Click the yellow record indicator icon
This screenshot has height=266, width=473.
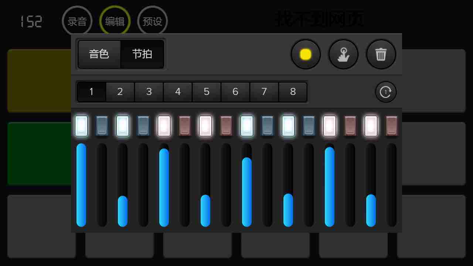point(306,54)
